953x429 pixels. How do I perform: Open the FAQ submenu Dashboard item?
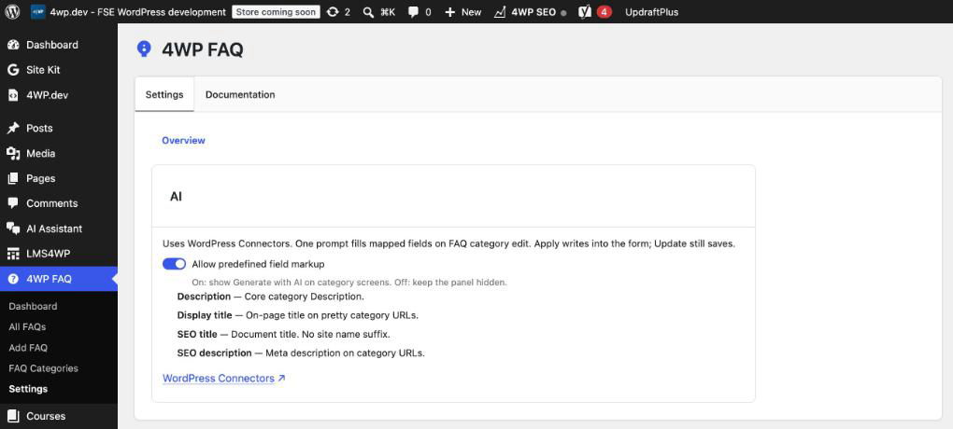(x=33, y=307)
